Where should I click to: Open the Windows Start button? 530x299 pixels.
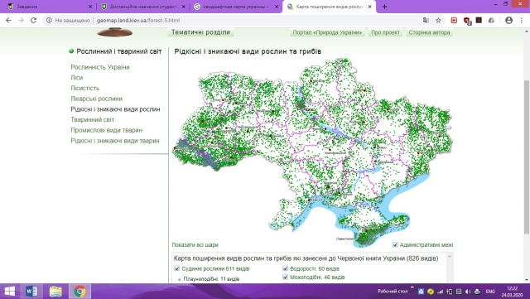pos(9,292)
